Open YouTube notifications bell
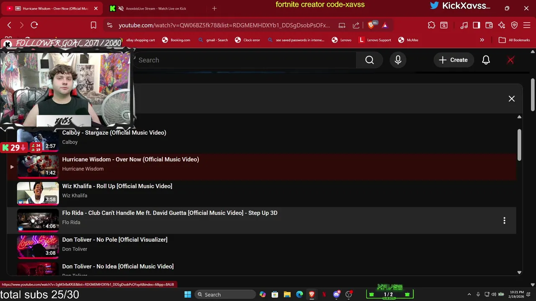 486,60
